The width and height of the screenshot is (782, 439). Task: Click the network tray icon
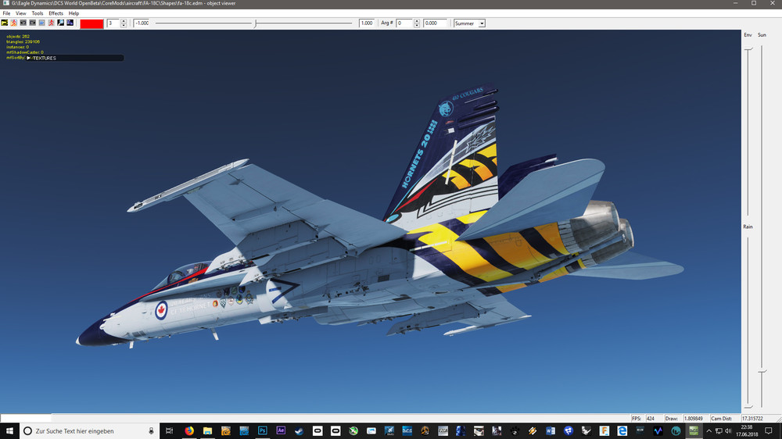pyautogui.click(x=719, y=431)
